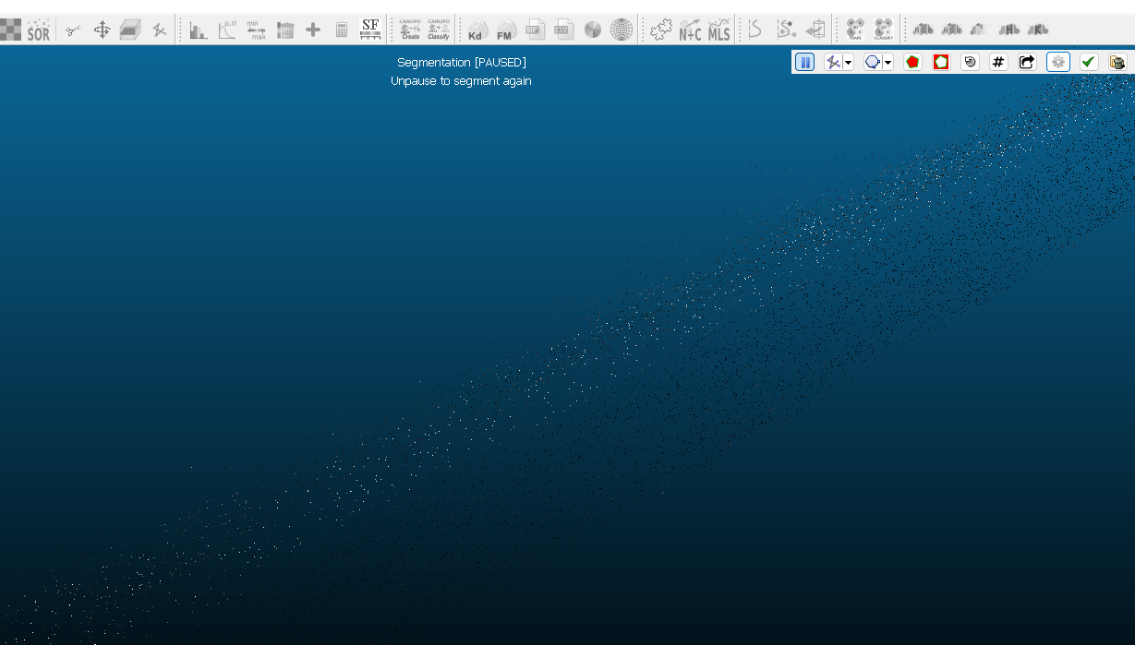This screenshot has height=645, width=1135.
Task: Select the SOR noise filter tool
Action: pos(38,30)
